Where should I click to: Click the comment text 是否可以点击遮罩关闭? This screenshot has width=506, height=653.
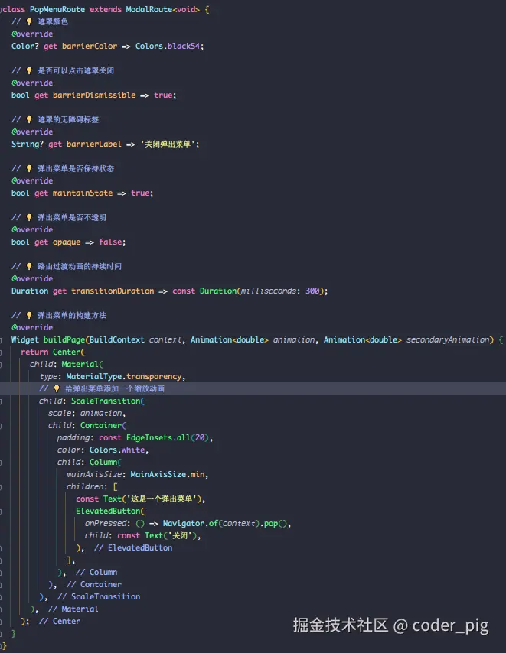(76, 71)
